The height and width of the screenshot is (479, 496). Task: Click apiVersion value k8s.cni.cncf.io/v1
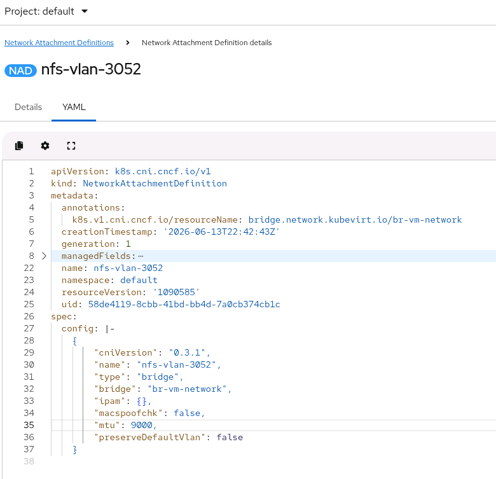[x=163, y=172]
